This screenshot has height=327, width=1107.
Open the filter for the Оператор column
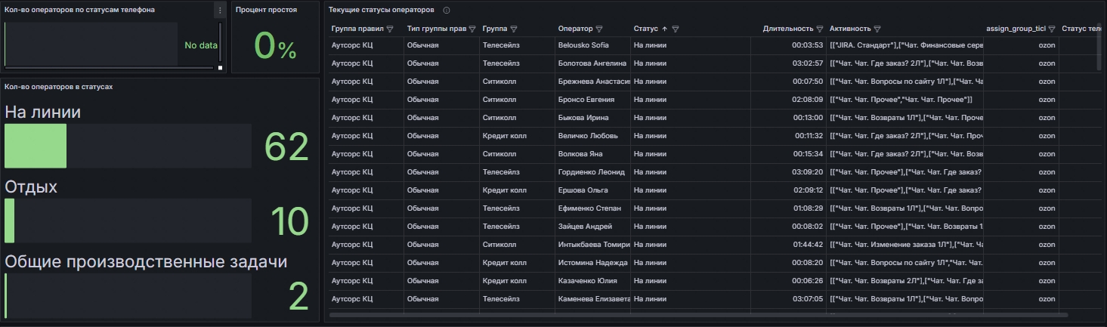(x=599, y=29)
